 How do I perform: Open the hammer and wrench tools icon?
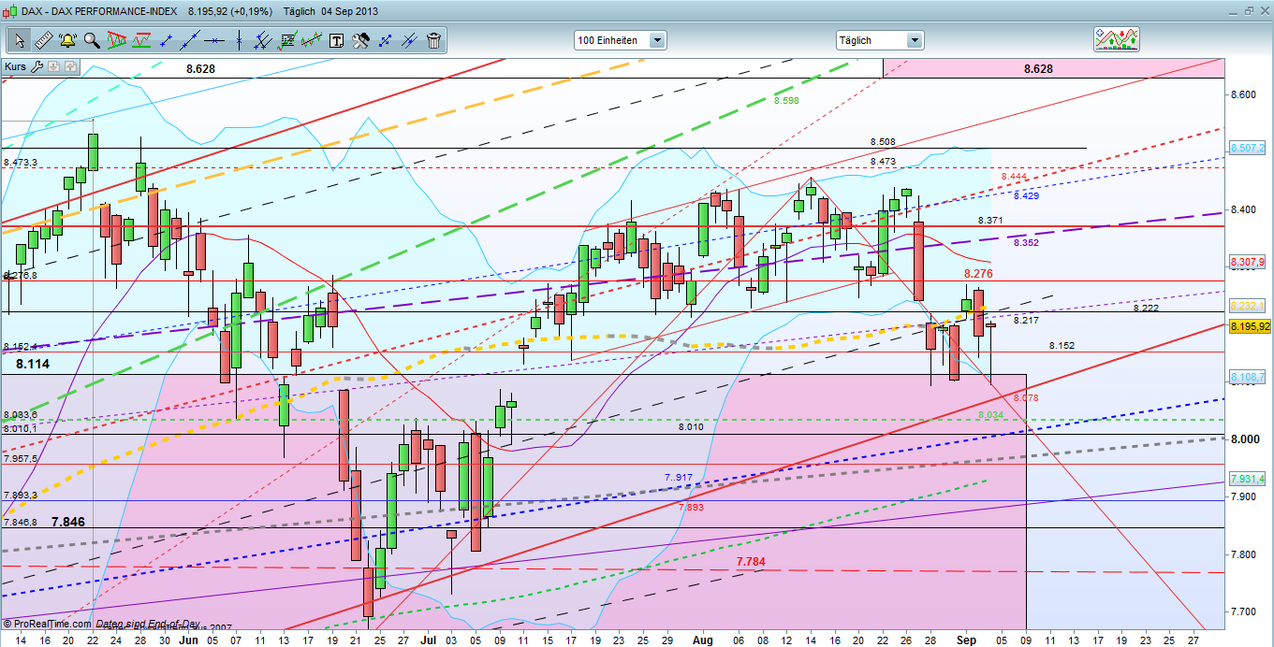(x=360, y=40)
